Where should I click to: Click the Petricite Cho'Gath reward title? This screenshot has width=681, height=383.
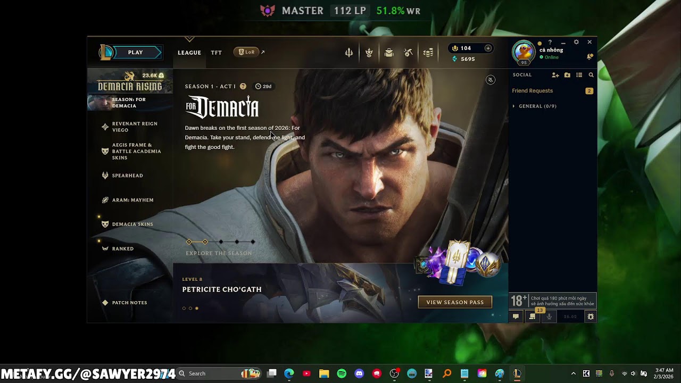click(x=222, y=289)
